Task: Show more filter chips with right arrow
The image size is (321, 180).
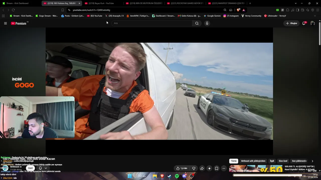Action: [x=312, y=161]
